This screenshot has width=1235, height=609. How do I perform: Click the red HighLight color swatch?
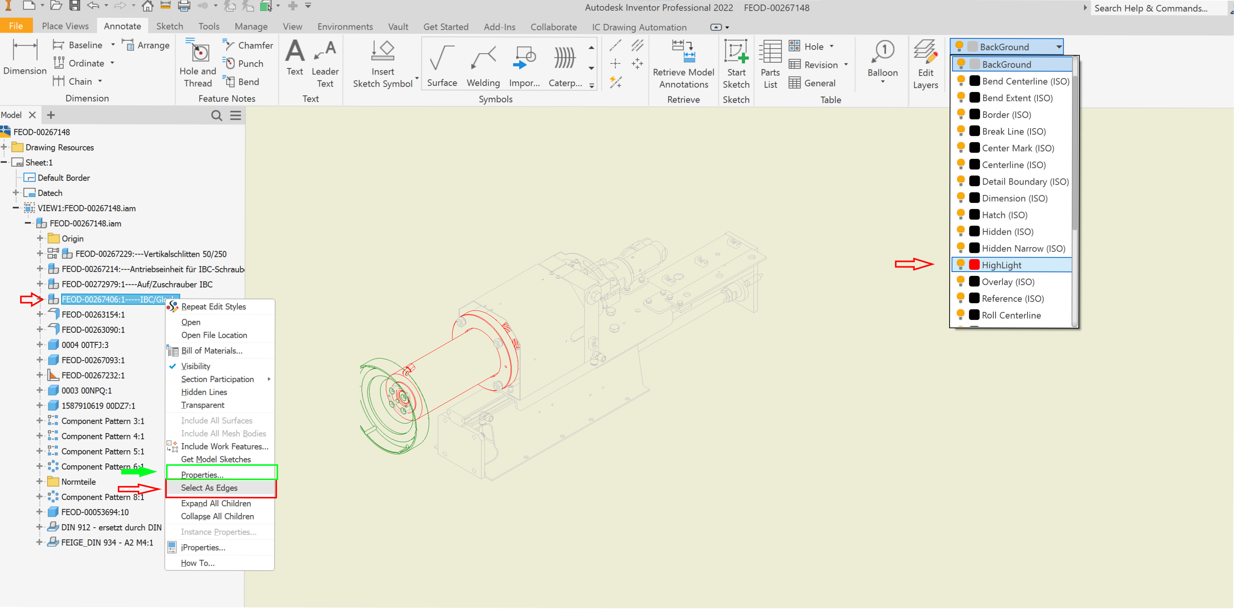tap(974, 264)
